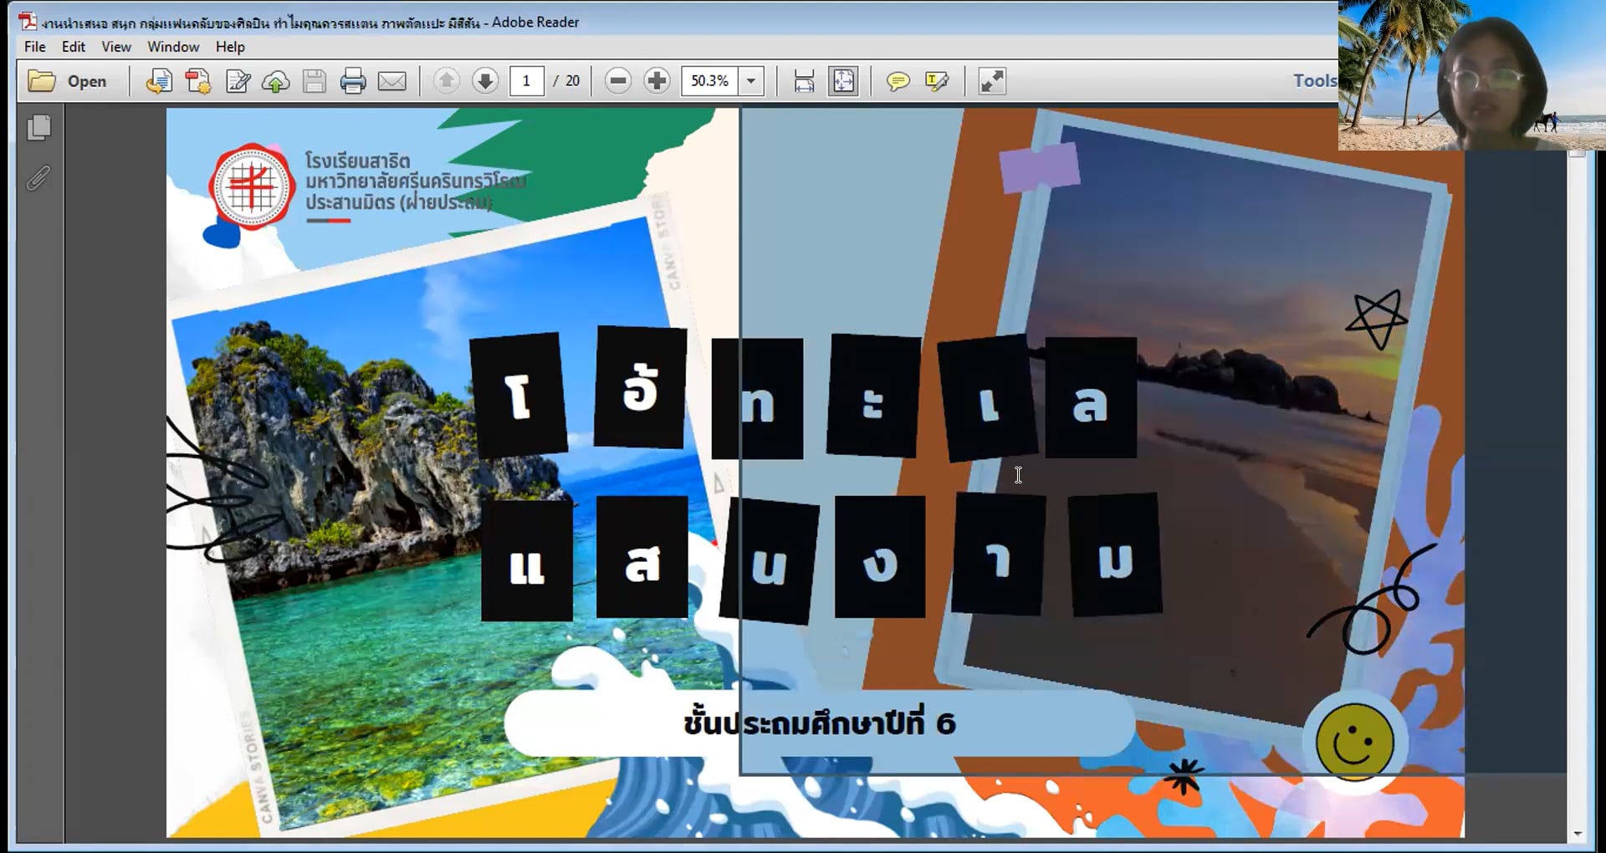The height and width of the screenshot is (853, 1606).
Task: Click the Add sticky note icon
Action: click(x=898, y=81)
